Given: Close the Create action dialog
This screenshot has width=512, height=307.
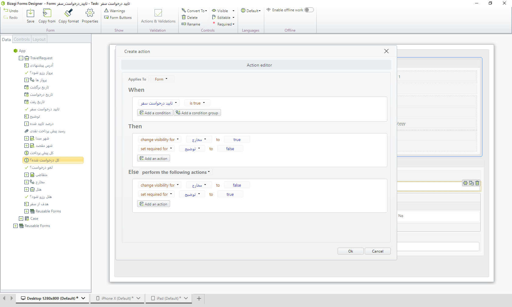Looking at the screenshot, I should click(x=386, y=51).
